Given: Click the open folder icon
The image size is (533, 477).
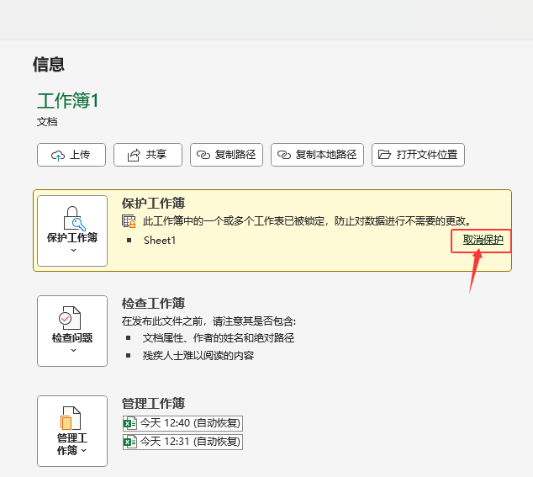Looking at the screenshot, I should coord(384,155).
